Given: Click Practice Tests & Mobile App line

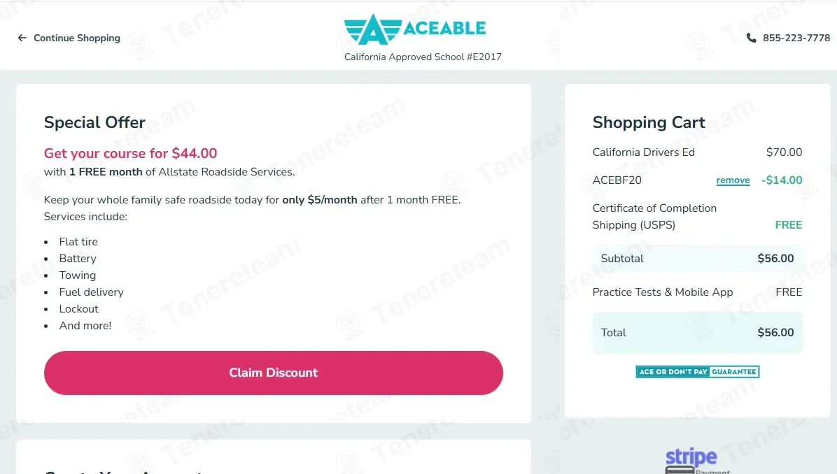Looking at the screenshot, I should [662, 292].
